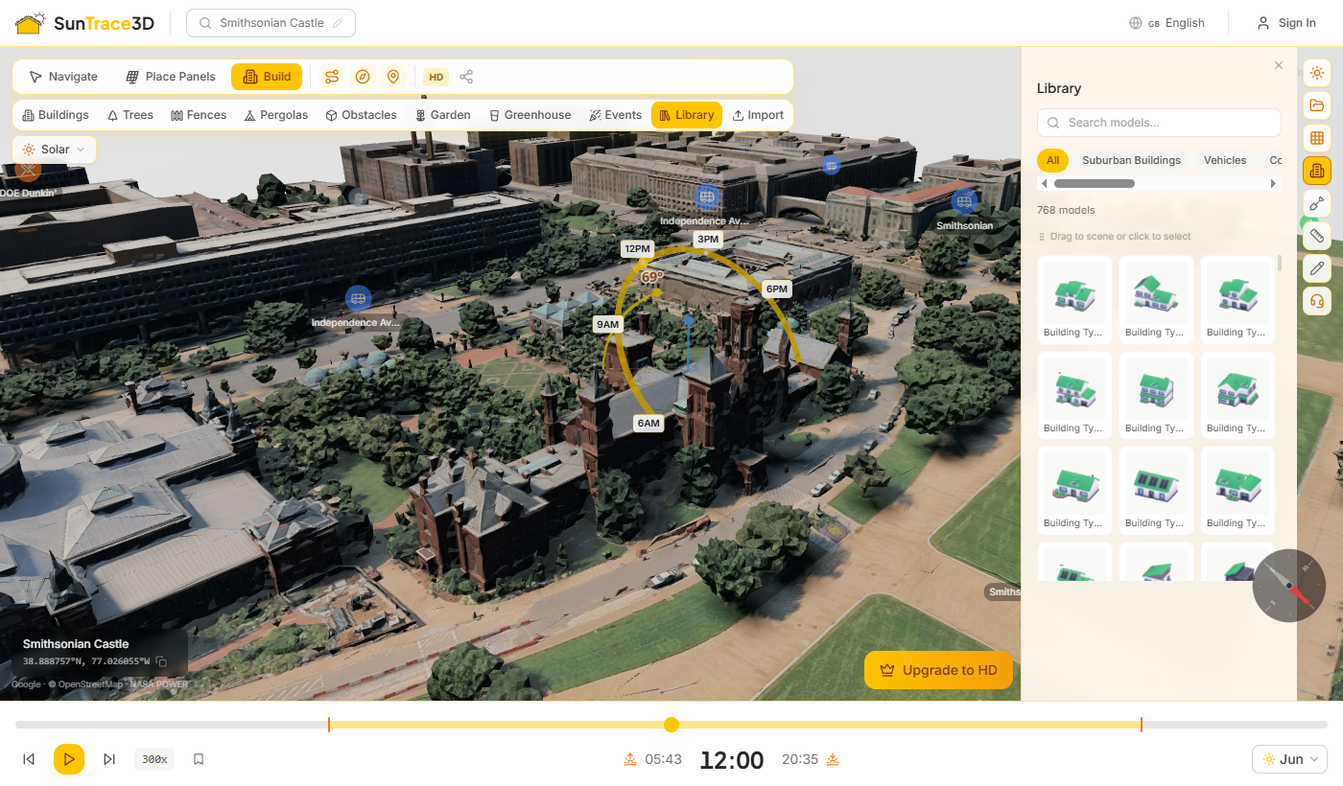Change the 300x playback speed
The width and height of the screenshot is (1343, 786).
point(154,759)
